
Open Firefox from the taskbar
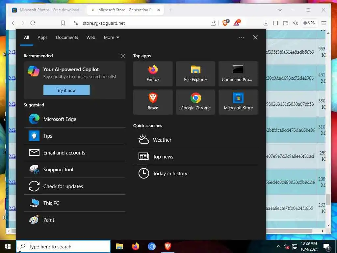coord(135,246)
